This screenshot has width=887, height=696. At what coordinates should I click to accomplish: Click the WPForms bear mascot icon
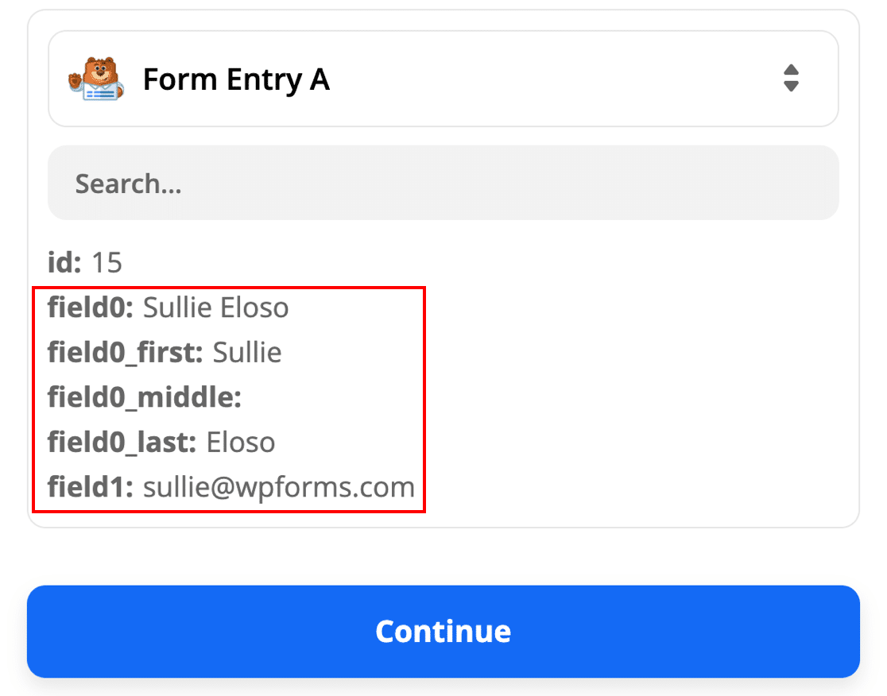click(95, 79)
